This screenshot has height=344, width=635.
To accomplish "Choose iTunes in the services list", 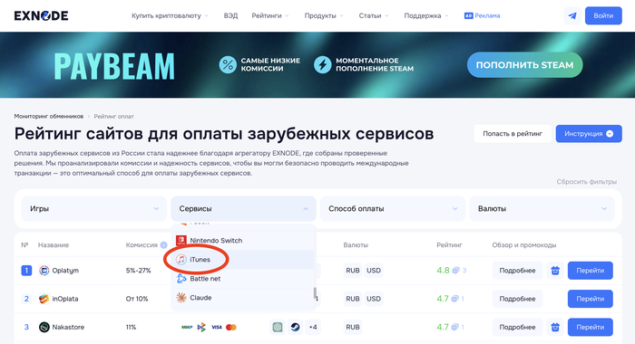I will click(x=243, y=260).
